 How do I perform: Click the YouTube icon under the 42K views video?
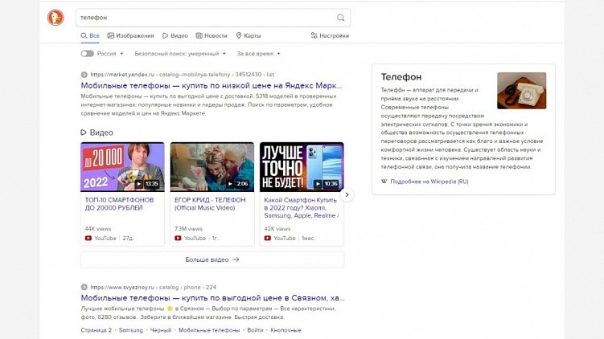(267, 239)
